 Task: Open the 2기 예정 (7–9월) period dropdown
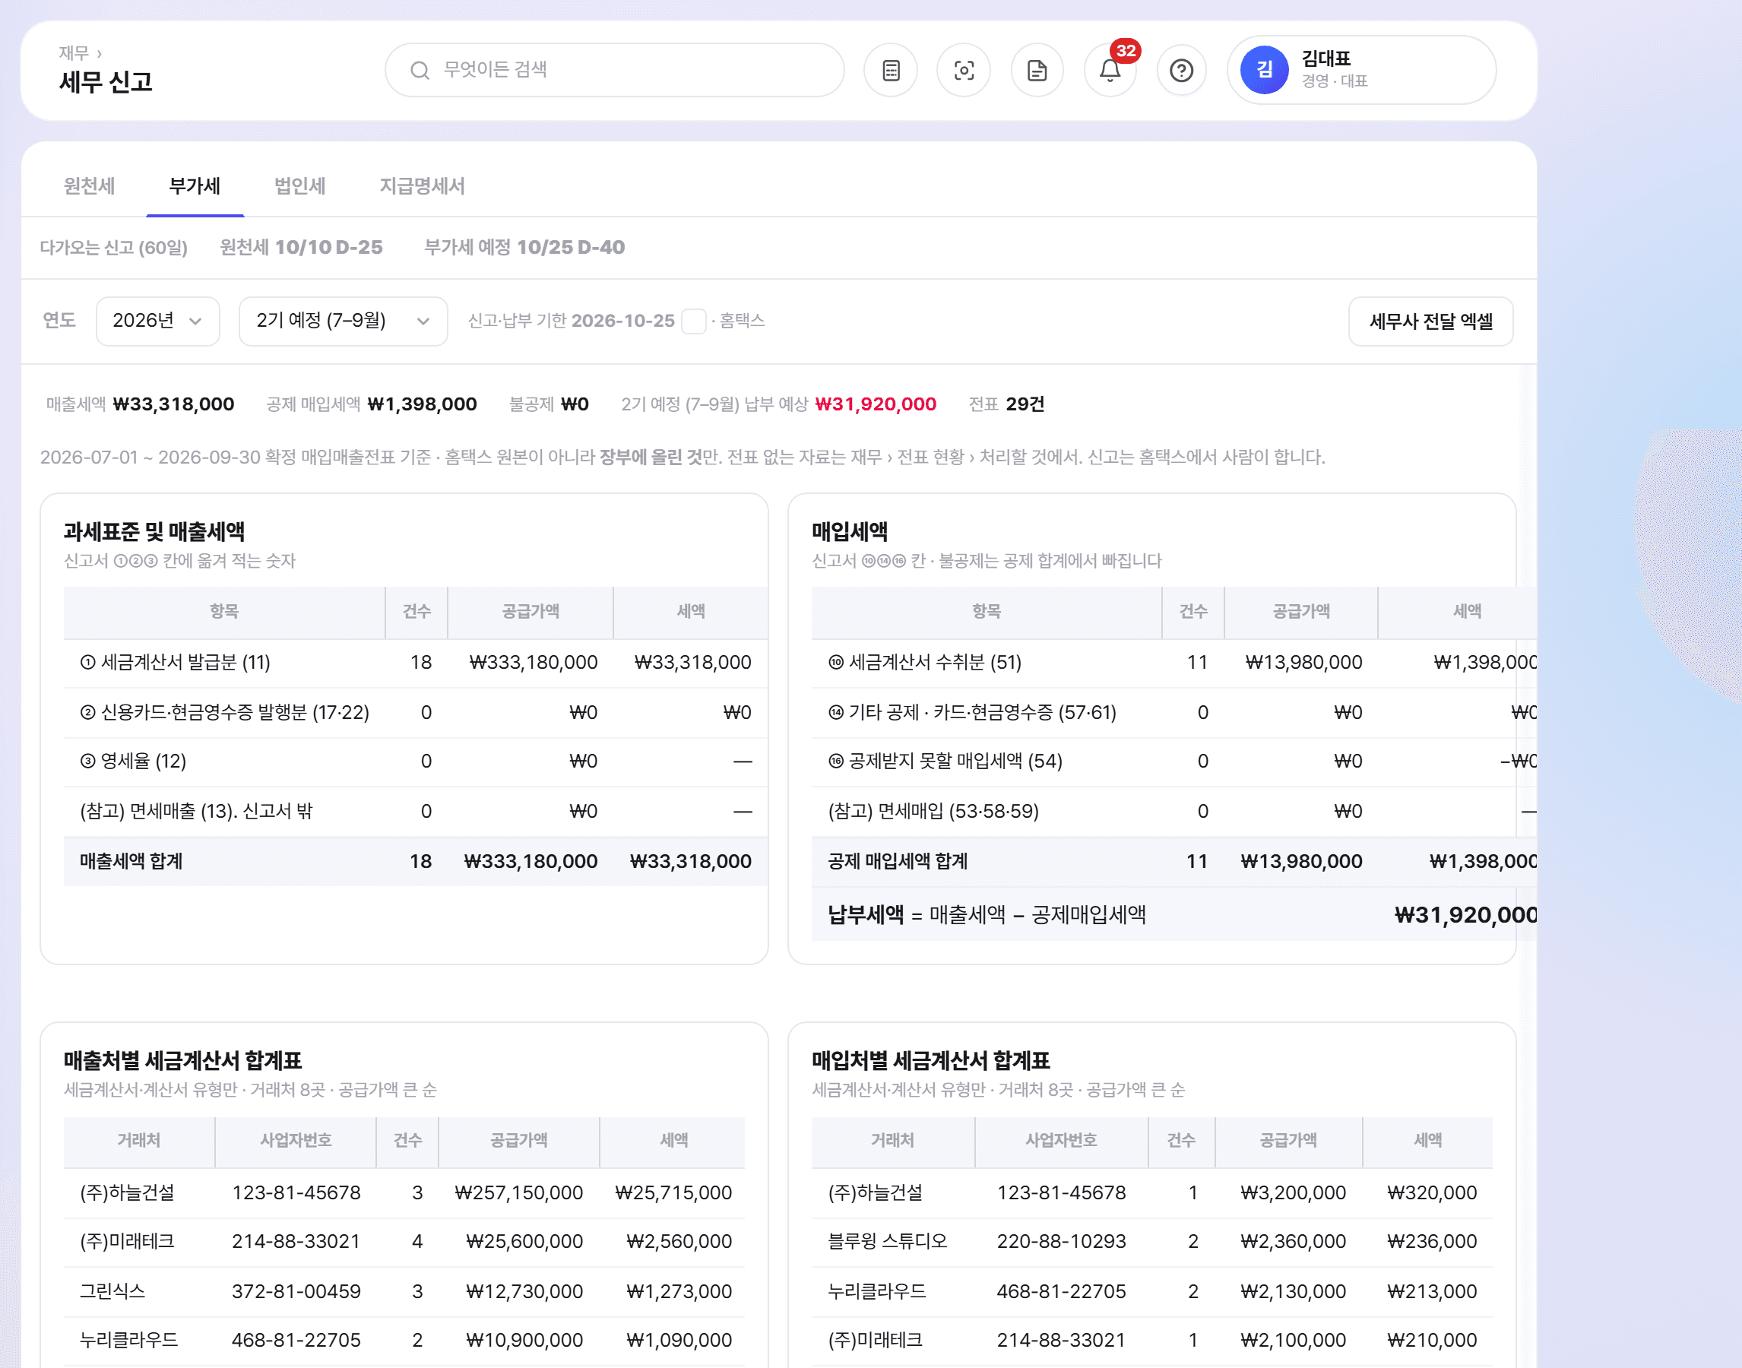point(343,321)
